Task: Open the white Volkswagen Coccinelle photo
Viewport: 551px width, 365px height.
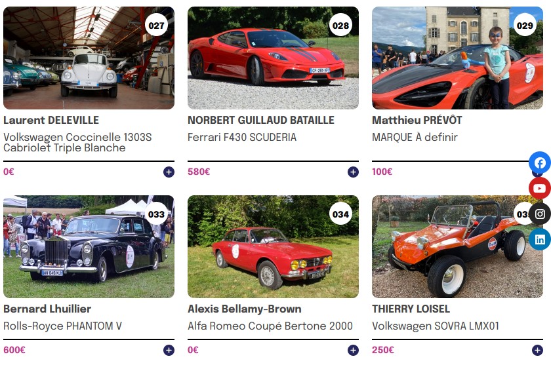Action: [89, 58]
